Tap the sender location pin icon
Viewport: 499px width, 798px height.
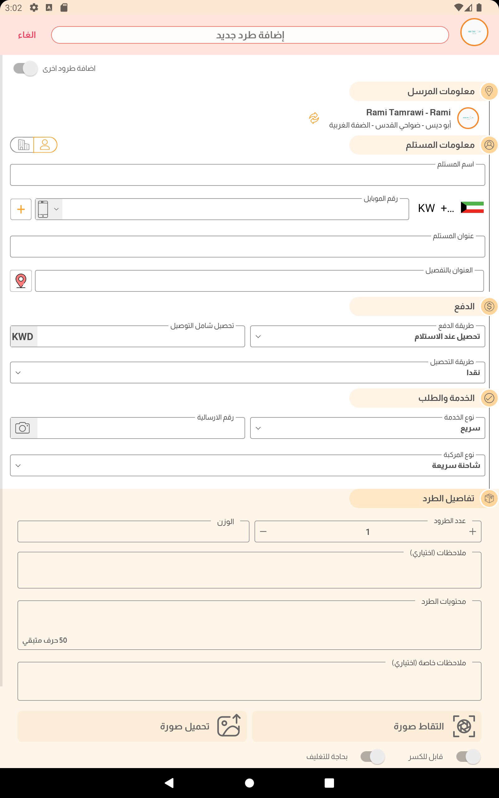click(x=489, y=91)
